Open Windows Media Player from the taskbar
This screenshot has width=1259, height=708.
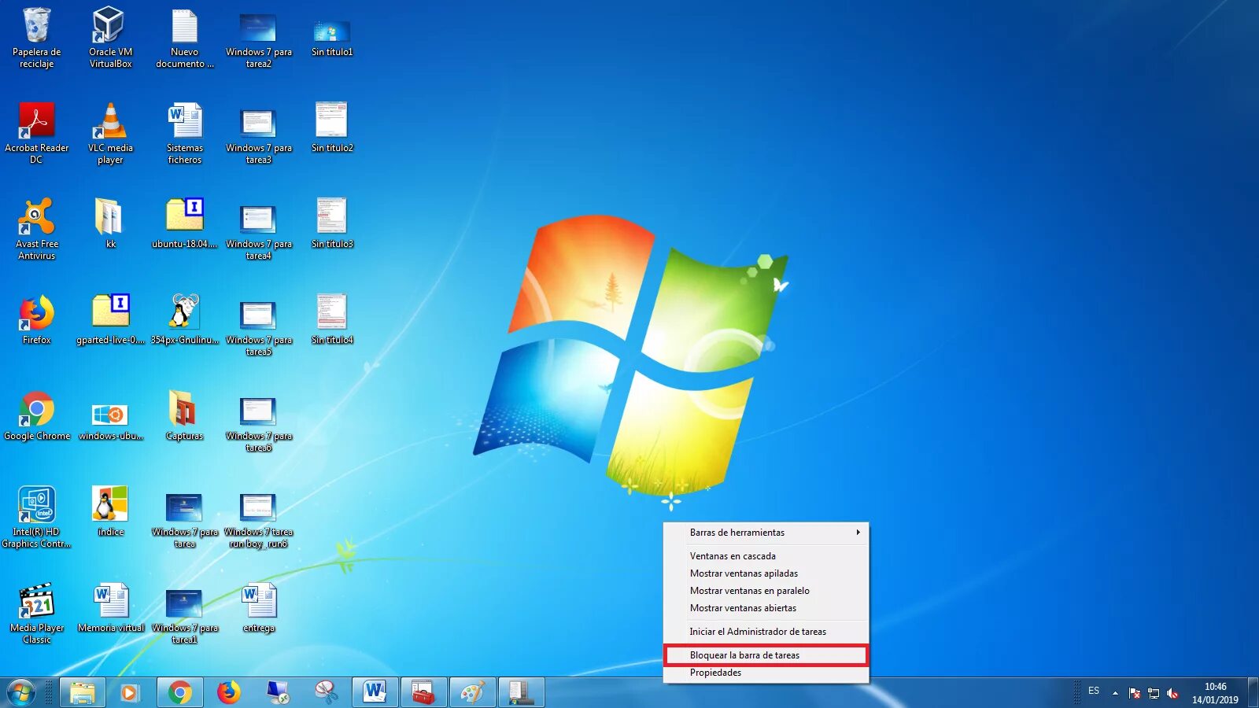click(131, 692)
